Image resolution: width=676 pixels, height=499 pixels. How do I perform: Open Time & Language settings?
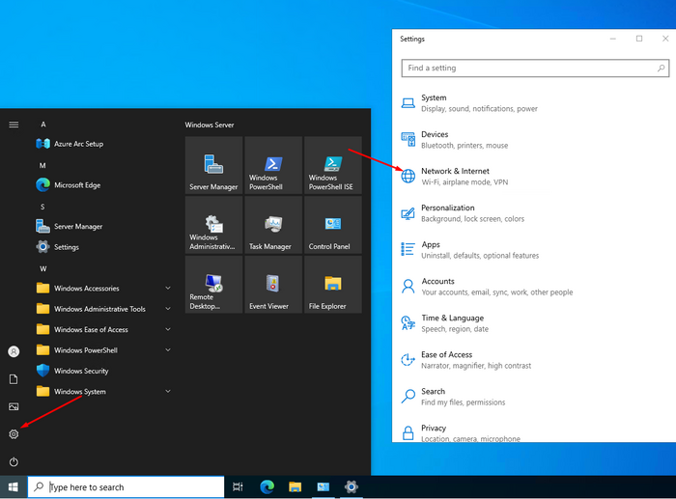point(534,323)
